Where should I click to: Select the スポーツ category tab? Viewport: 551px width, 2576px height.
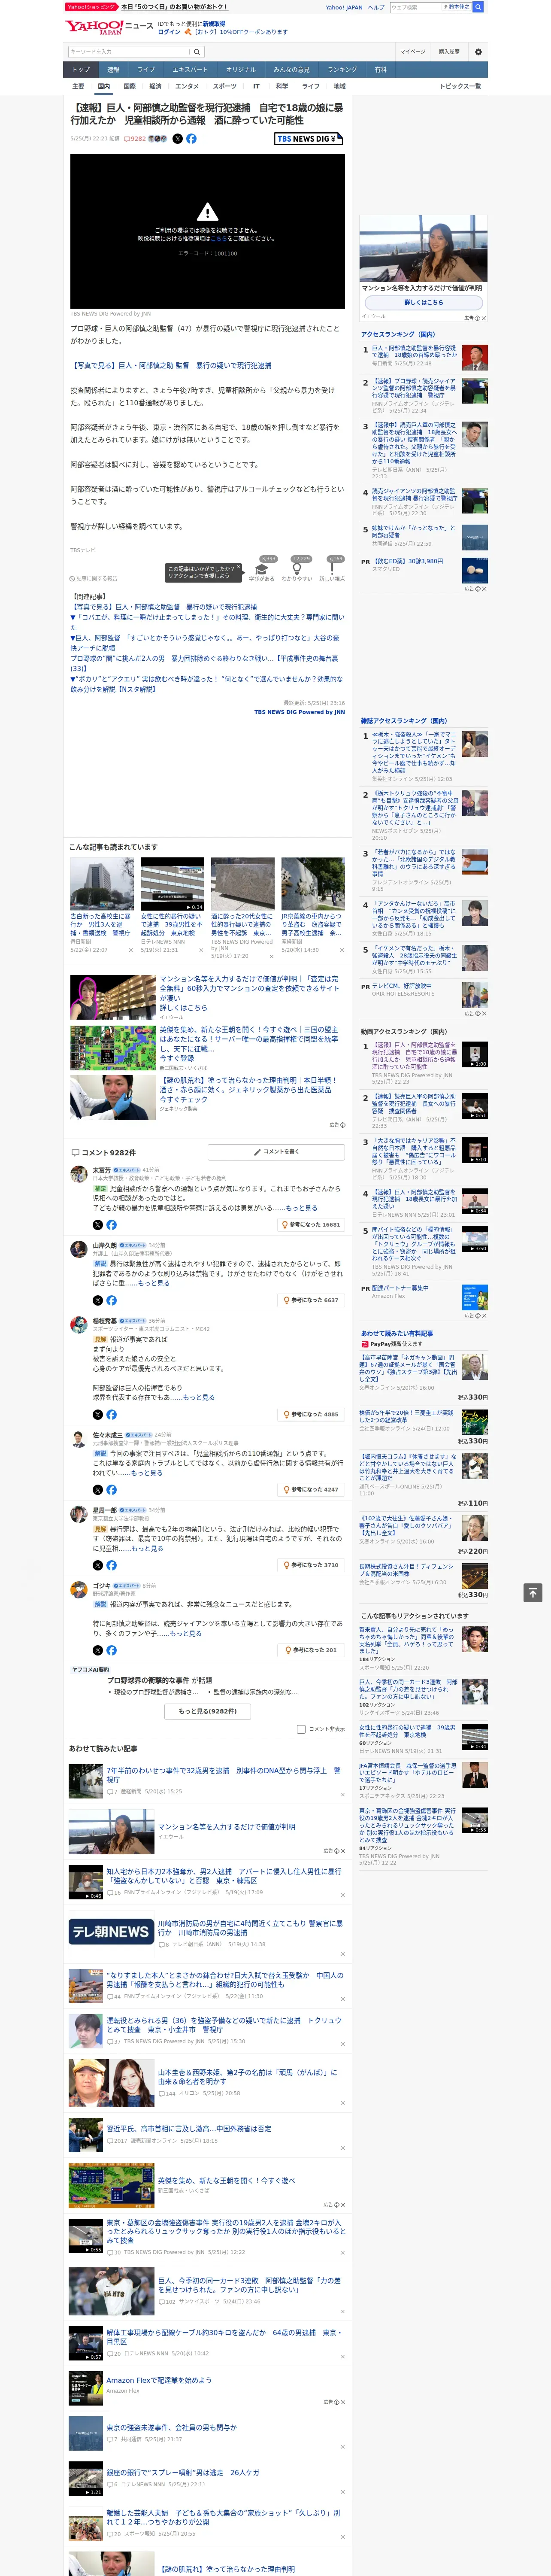[x=225, y=86]
